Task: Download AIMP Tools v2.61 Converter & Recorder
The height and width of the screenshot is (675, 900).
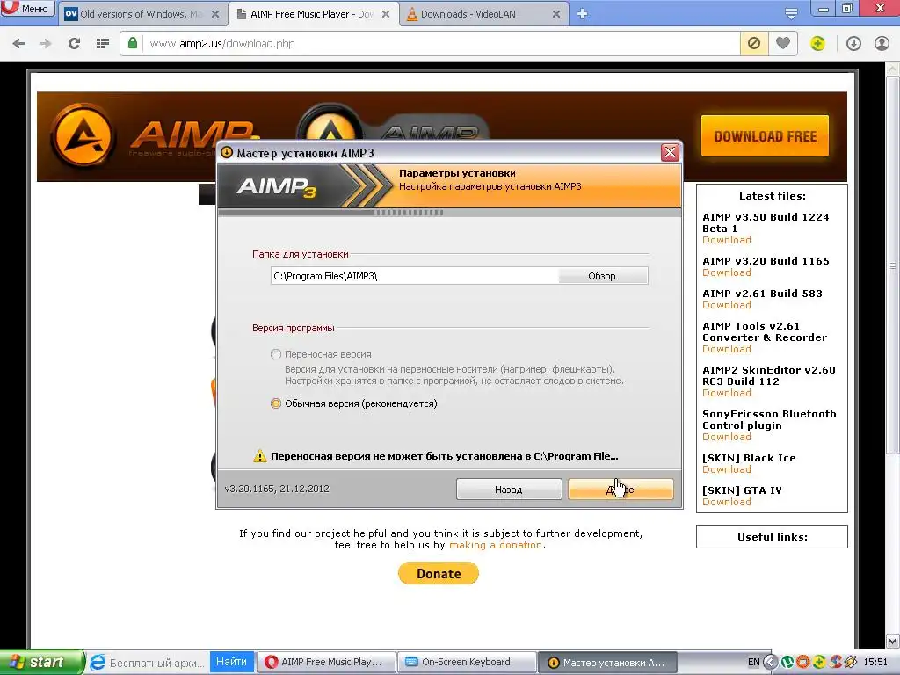Action: point(726,349)
